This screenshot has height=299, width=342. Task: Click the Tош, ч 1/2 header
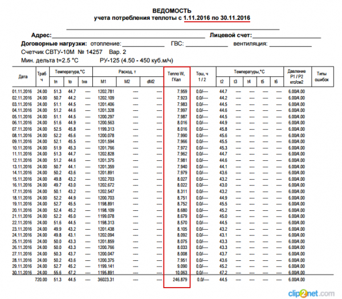[x=202, y=77]
